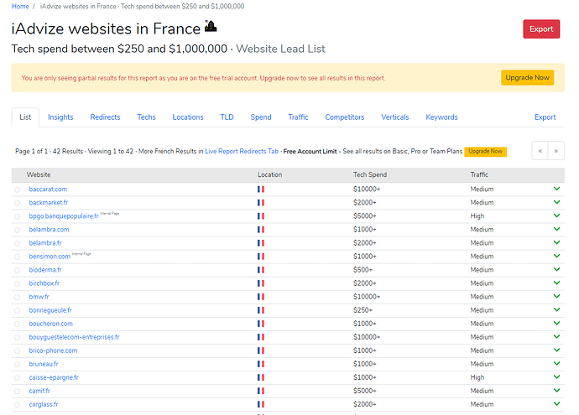The image size is (579, 415).
Task: Click the Traffic column header
Action: coord(479,175)
